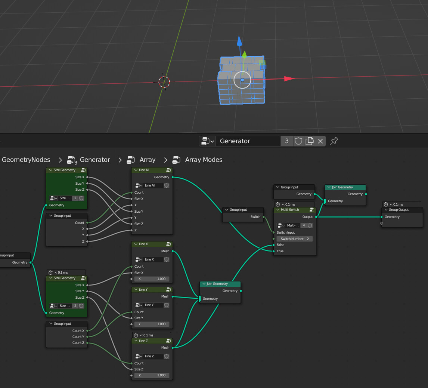Image resolution: width=428 pixels, height=388 pixels.
Task: Click the 3D cursor in viewport
Action: (164, 82)
